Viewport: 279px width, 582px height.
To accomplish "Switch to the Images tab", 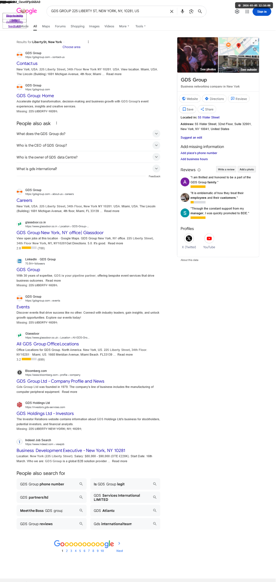I will [x=94, y=26].
